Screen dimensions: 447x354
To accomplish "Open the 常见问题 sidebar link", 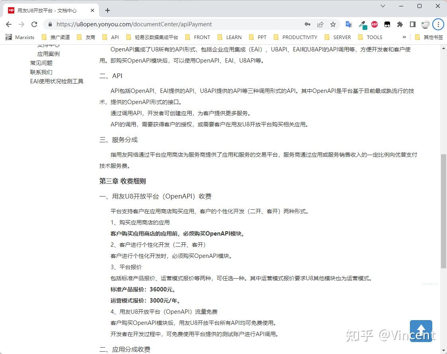I will click(41, 63).
